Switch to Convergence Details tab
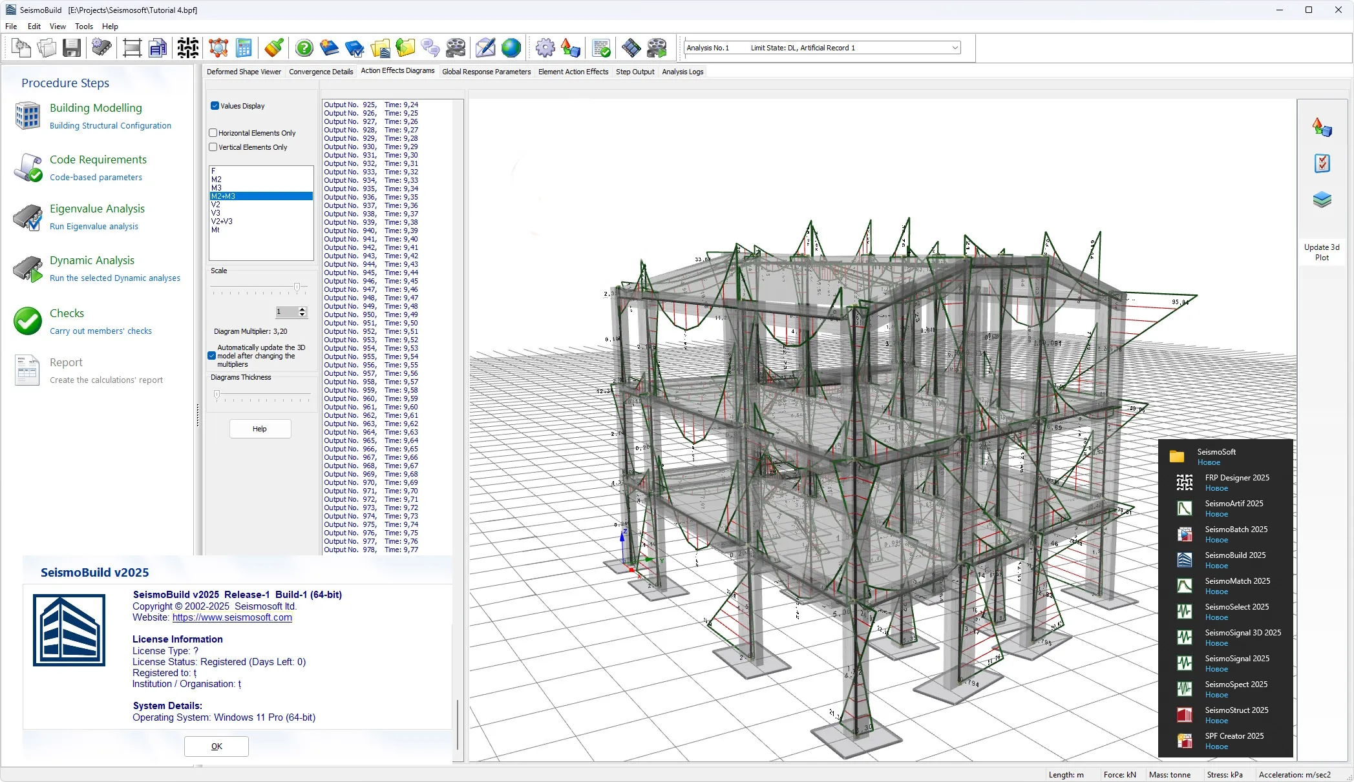The height and width of the screenshot is (782, 1354). 321,72
